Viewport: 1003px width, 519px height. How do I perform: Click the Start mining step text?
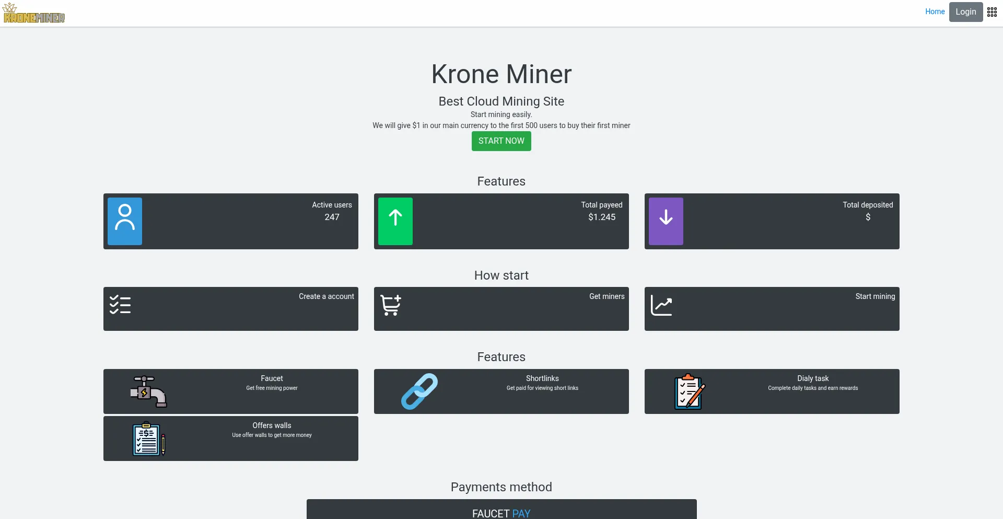tap(875, 296)
